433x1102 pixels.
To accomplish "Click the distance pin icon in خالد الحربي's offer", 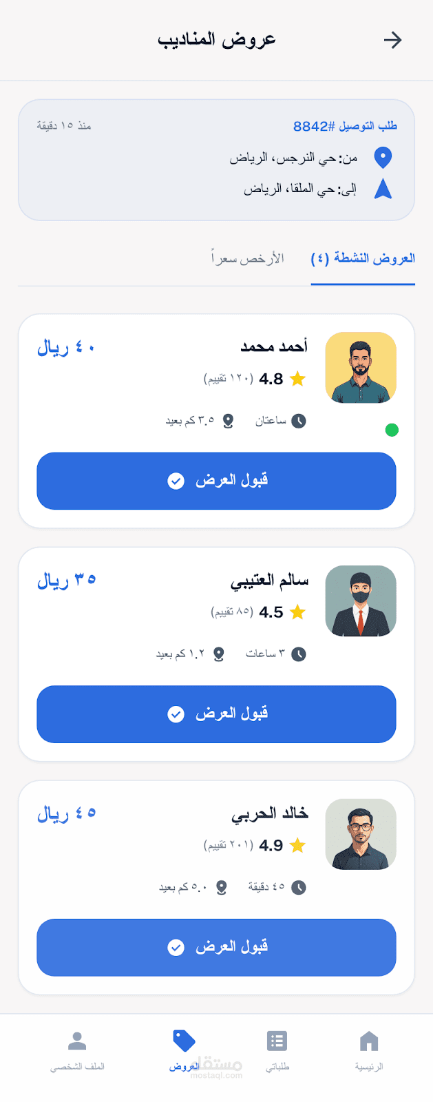I will 222,888.
